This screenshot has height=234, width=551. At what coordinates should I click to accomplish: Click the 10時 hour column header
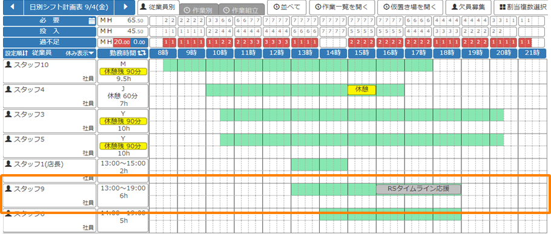click(220, 53)
